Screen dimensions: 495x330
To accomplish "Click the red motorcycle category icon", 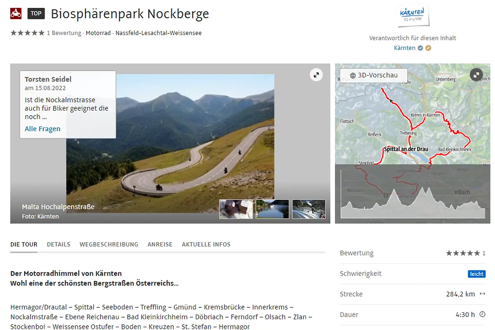I will (16, 14).
